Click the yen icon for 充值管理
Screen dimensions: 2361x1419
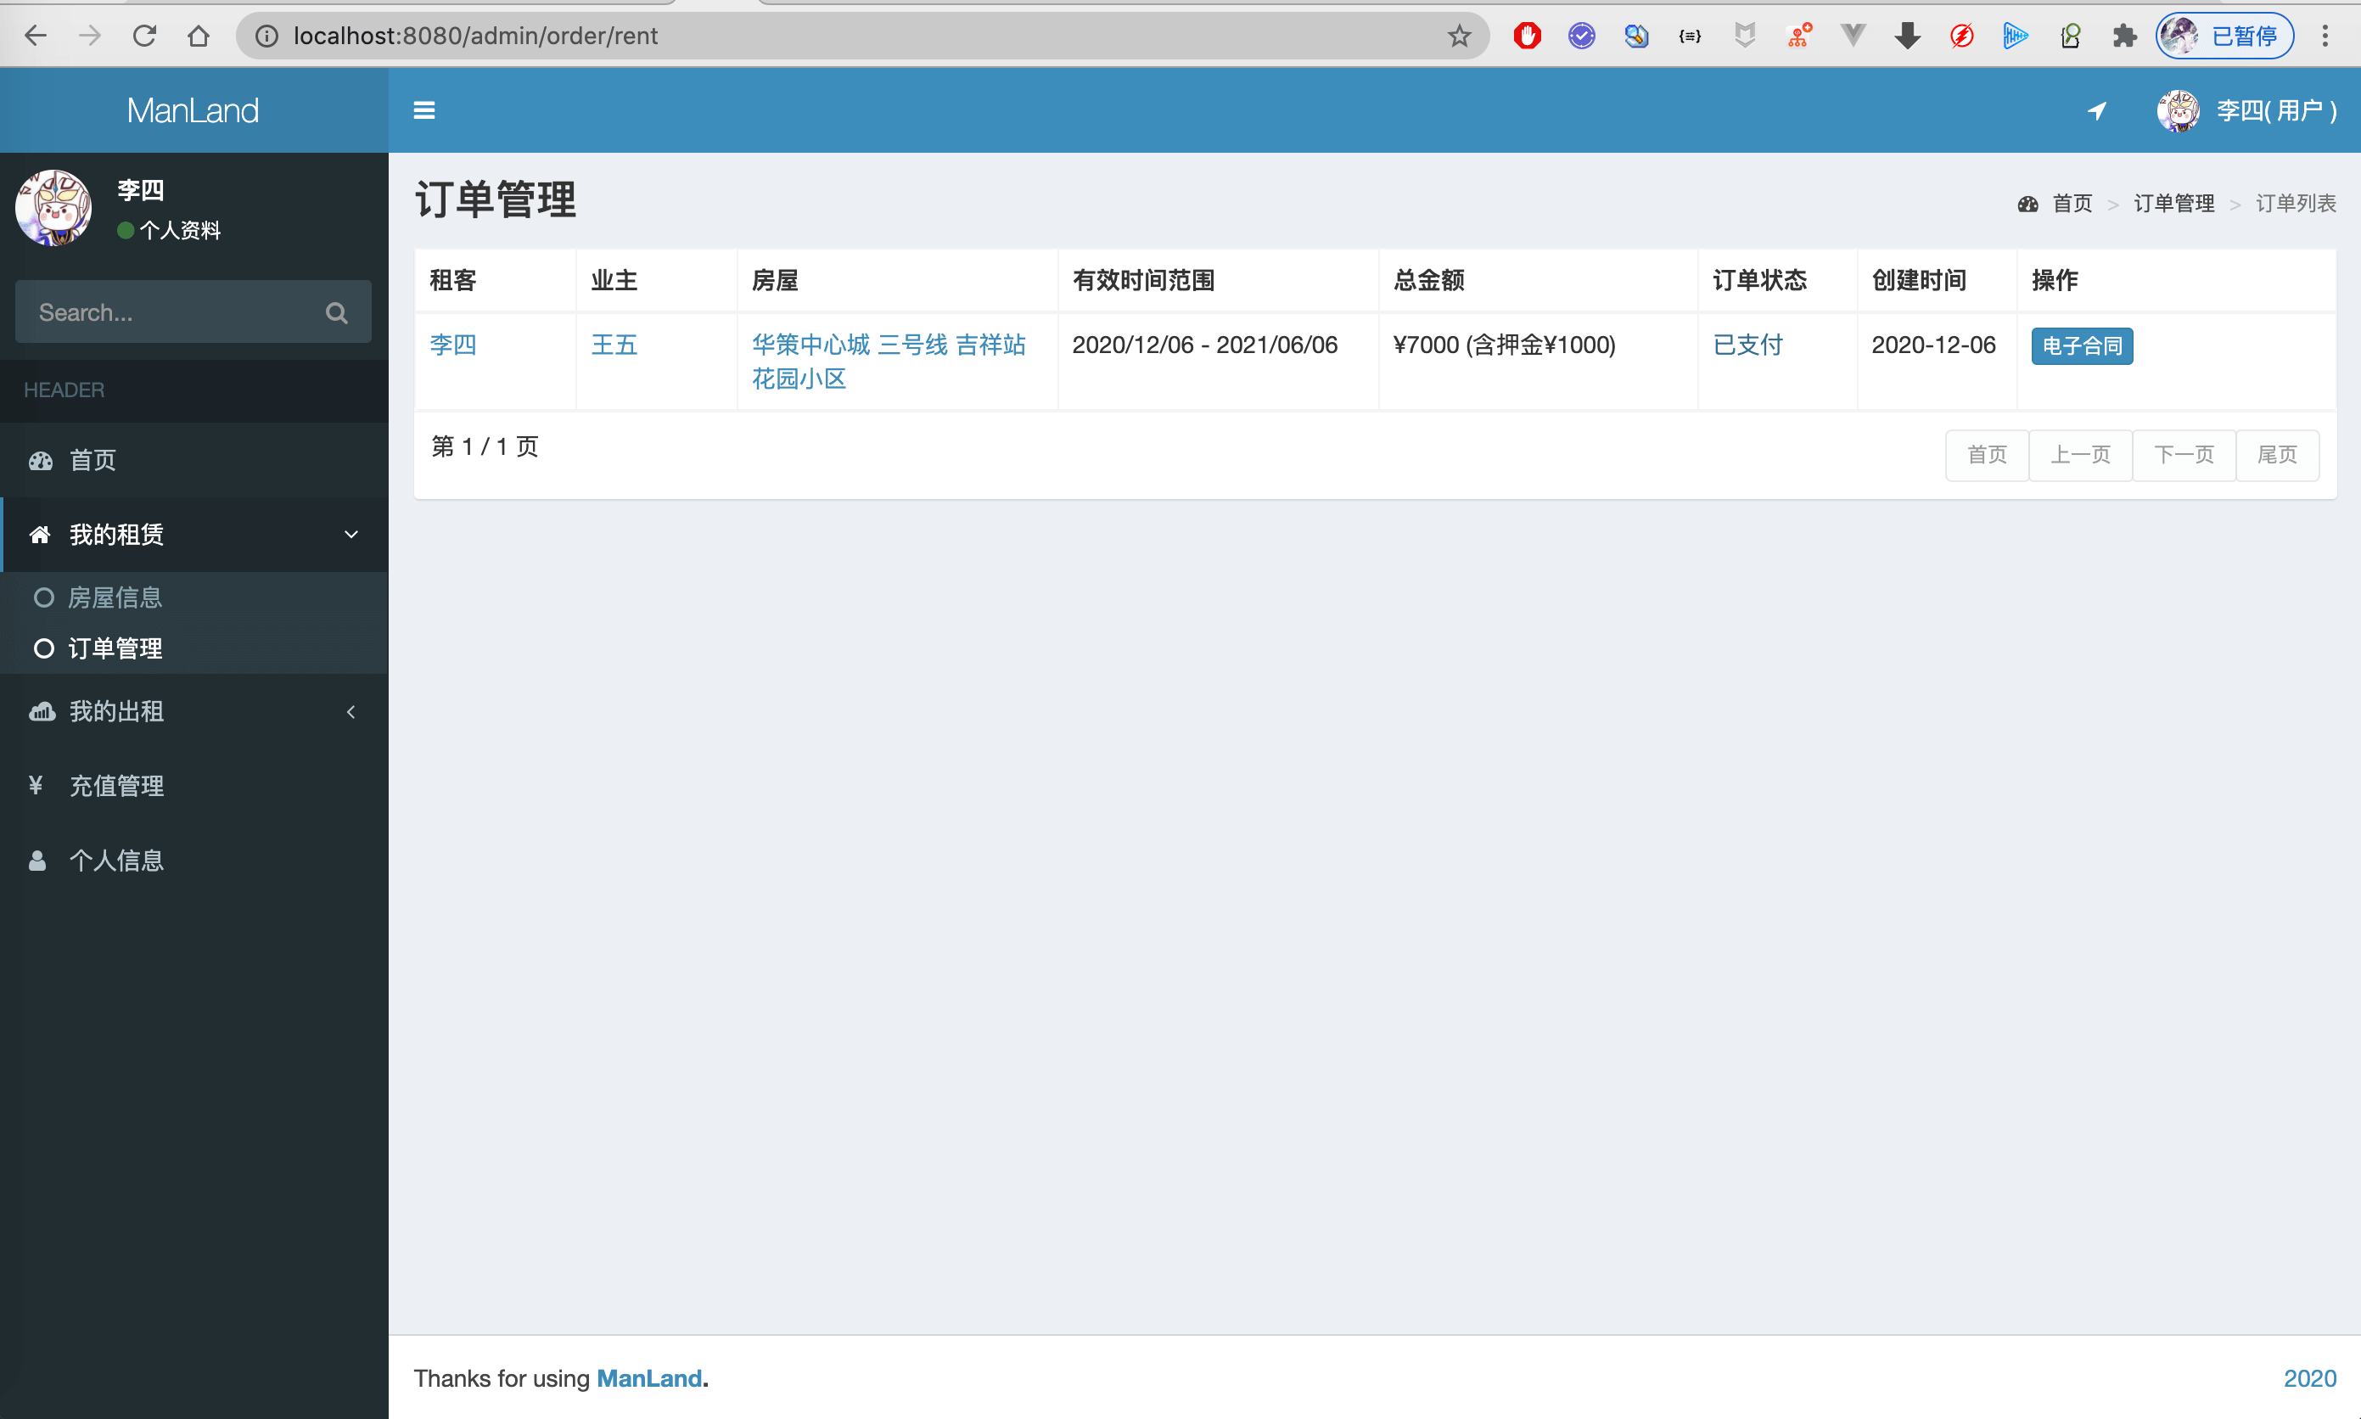[36, 785]
